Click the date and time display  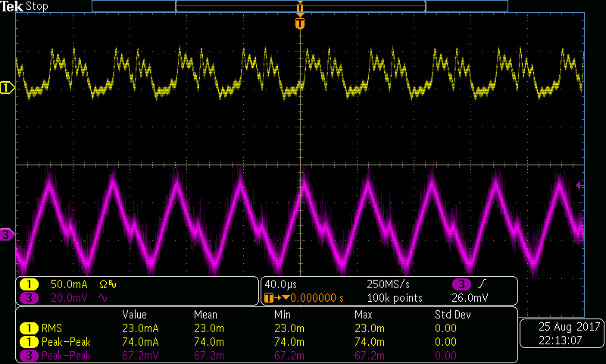[x=563, y=334]
